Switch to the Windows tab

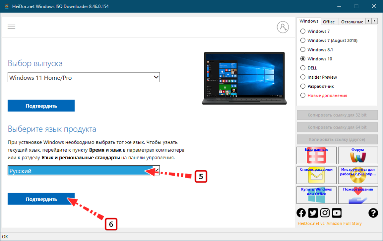(309, 21)
